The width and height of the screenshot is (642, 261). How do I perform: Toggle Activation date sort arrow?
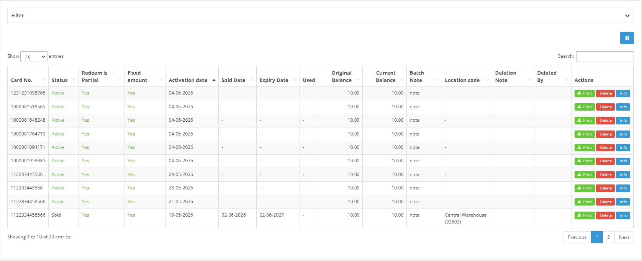pos(214,80)
